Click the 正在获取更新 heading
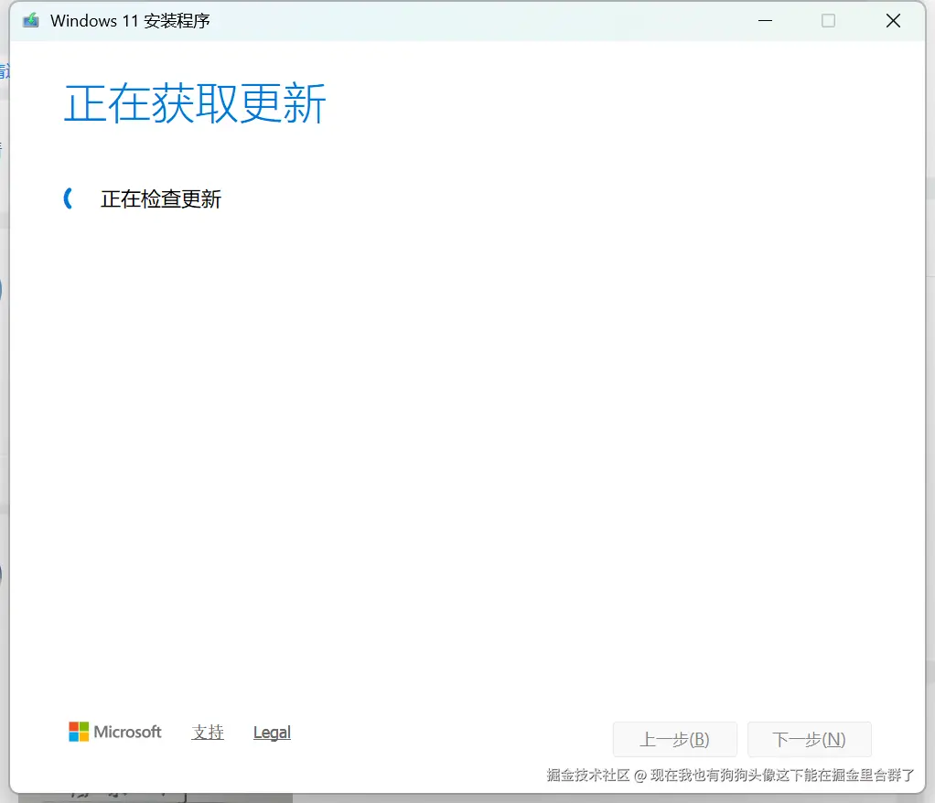Viewport: 935px width, 803px height. coord(194,103)
